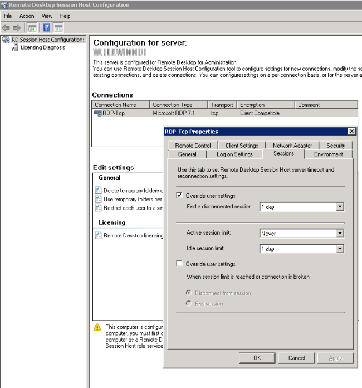Switch to the Client Settings tab

click(x=242, y=145)
